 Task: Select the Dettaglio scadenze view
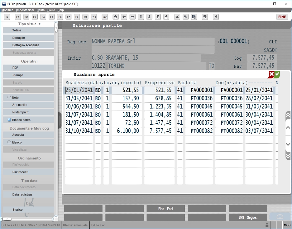coord(28,45)
